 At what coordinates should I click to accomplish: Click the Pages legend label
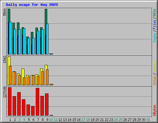coord(154,38)
